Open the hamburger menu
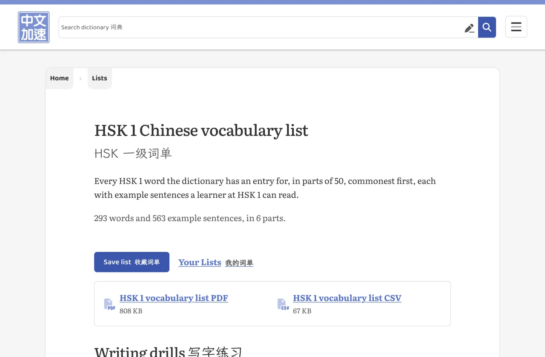The width and height of the screenshot is (545, 357). [x=516, y=27]
